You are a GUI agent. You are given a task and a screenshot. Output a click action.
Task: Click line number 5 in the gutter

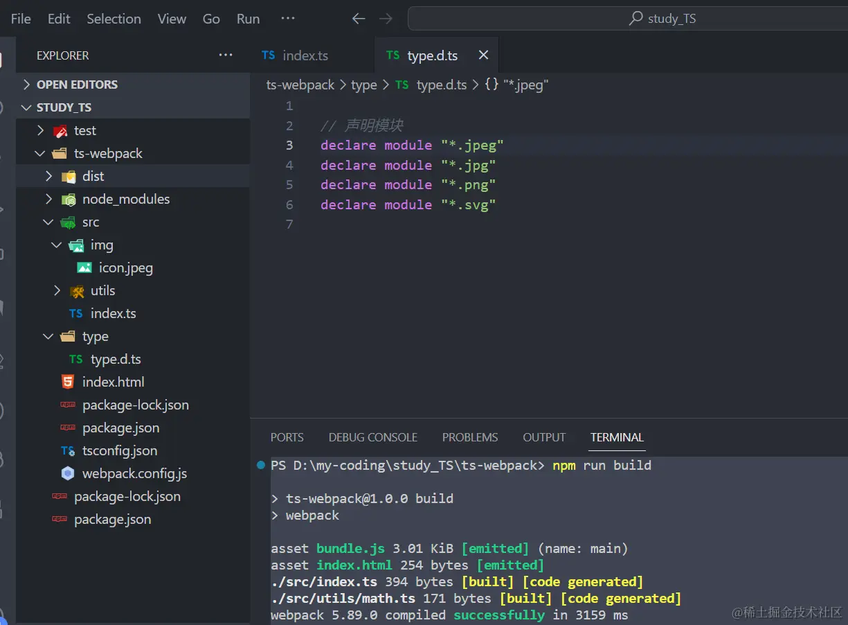point(289,185)
